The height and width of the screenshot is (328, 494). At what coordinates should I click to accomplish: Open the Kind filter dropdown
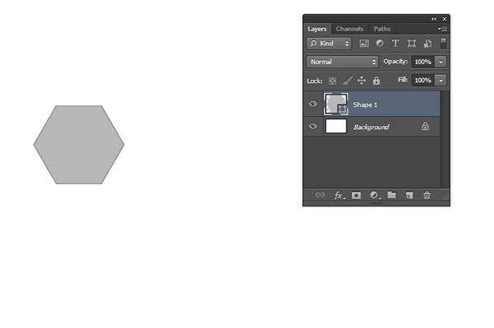pos(329,44)
